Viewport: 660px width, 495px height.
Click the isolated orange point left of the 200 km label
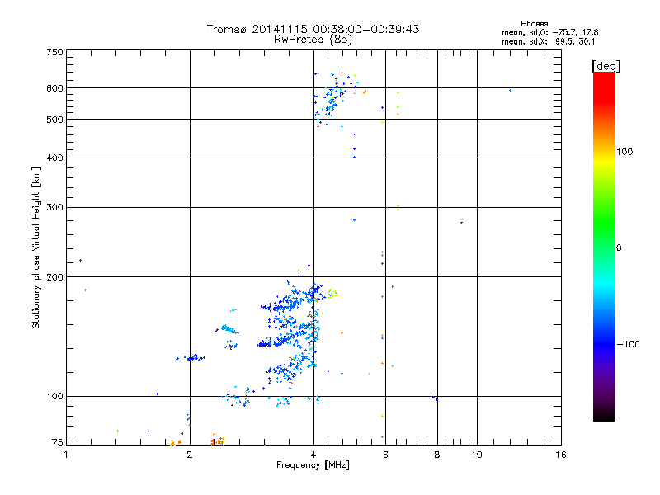click(86, 290)
